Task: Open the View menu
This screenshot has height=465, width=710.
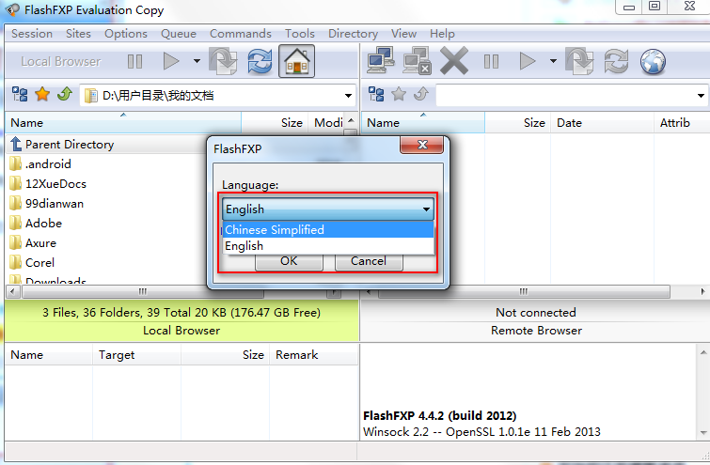Action: click(x=403, y=34)
